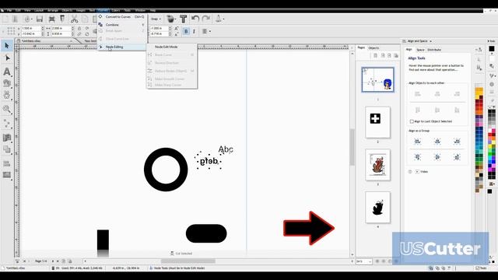The height and width of the screenshot is (280, 498).
Task: Open the zoom level combo box
Action: click(364, 261)
